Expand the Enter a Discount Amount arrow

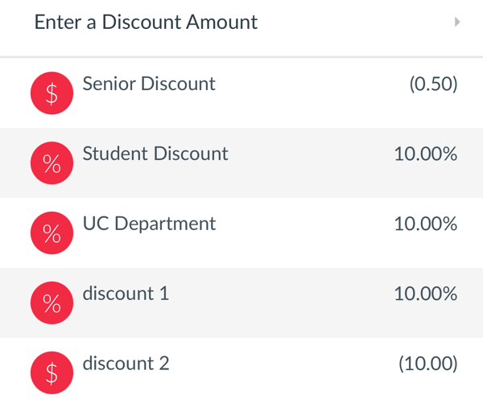(x=457, y=22)
